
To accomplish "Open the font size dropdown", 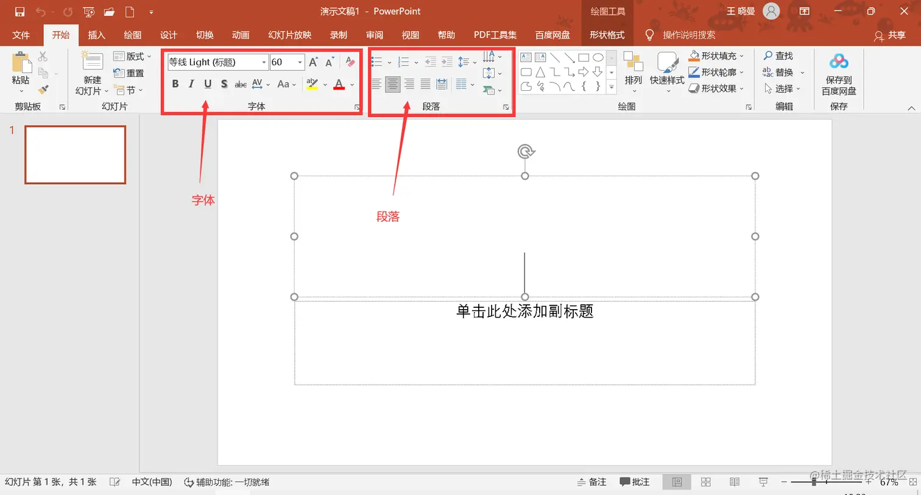I will point(300,62).
